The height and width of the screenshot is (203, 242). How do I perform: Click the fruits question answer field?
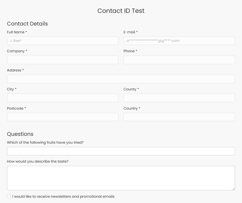click(121, 151)
